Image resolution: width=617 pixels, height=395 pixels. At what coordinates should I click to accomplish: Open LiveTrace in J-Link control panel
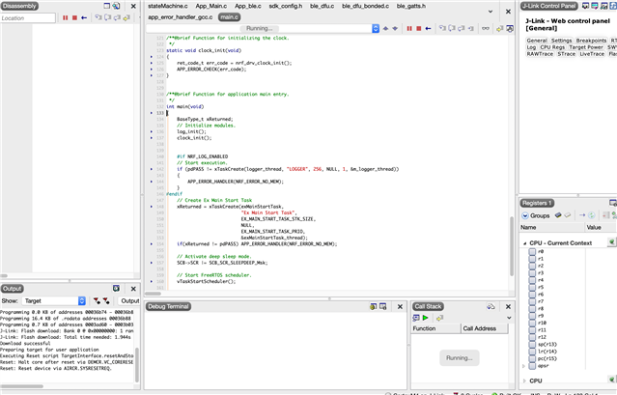coord(592,54)
